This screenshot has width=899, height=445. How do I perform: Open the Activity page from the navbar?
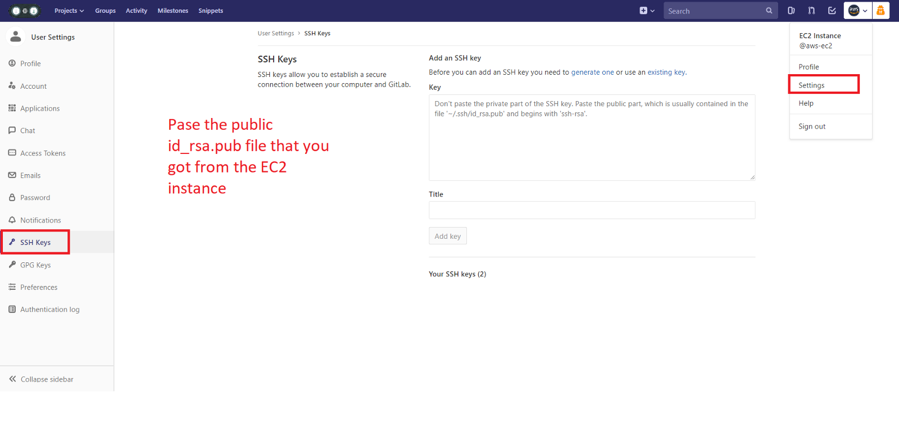pyautogui.click(x=137, y=11)
